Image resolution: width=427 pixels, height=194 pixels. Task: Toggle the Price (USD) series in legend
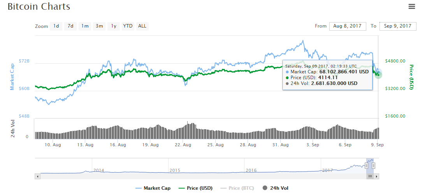(195, 188)
